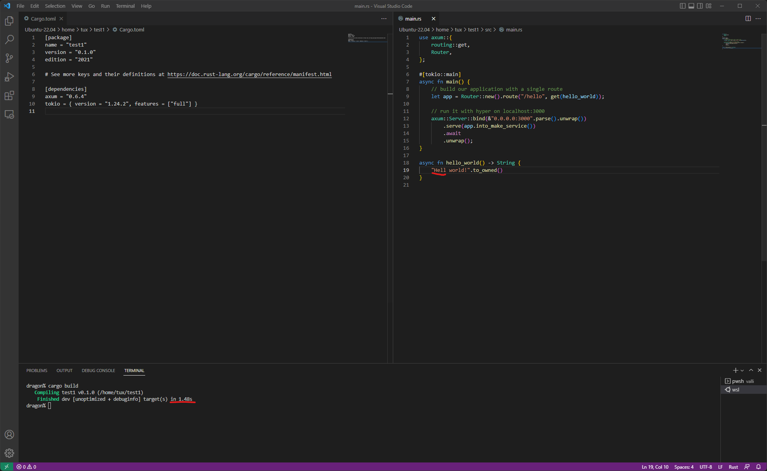Image resolution: width=767 pixels, height=471 pixels.
Task: Open the Manage gear icon
Action: 9,453
